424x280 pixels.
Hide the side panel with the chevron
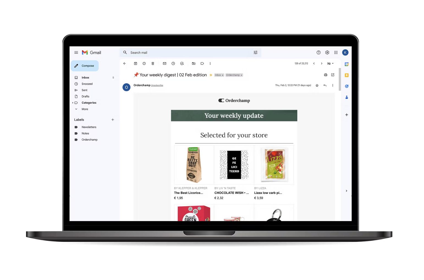pyautogui.click(x=346, y=191)
